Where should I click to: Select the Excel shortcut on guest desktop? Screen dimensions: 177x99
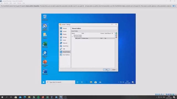pos(45,45)
